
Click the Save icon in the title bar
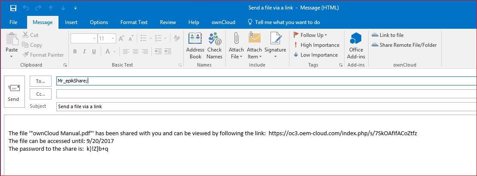pyautogui.click(x=13, y=8)
